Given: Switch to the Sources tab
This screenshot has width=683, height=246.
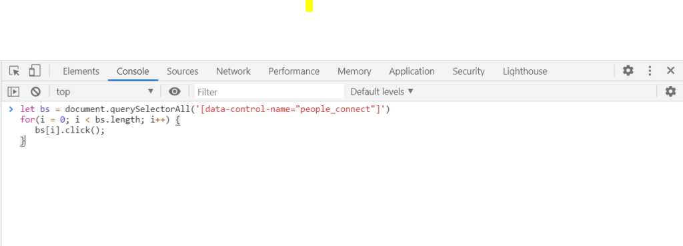Looking at the screenshot, I should click(183, 71).
